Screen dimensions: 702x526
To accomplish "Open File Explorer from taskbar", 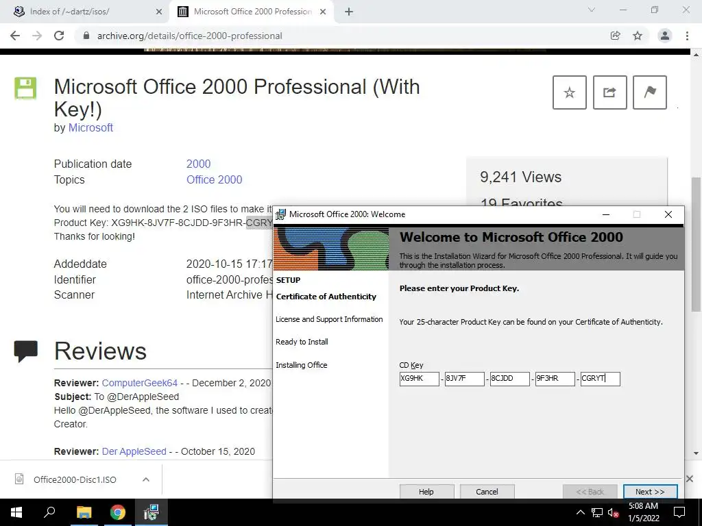I will tap(84, 512).
